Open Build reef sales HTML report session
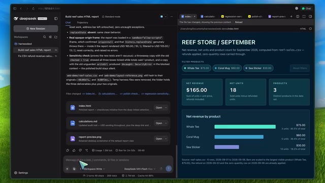Screen dimensions: 325x183 [36, 50]
